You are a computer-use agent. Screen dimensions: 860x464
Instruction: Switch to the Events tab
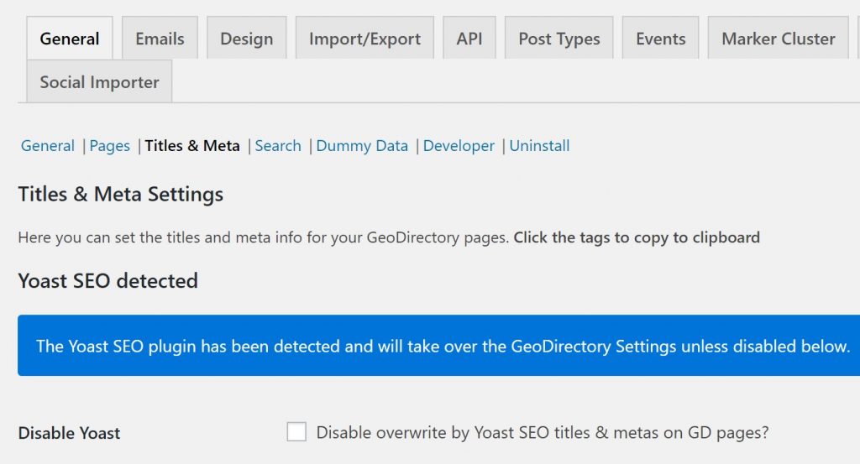[x=660, y=39]
